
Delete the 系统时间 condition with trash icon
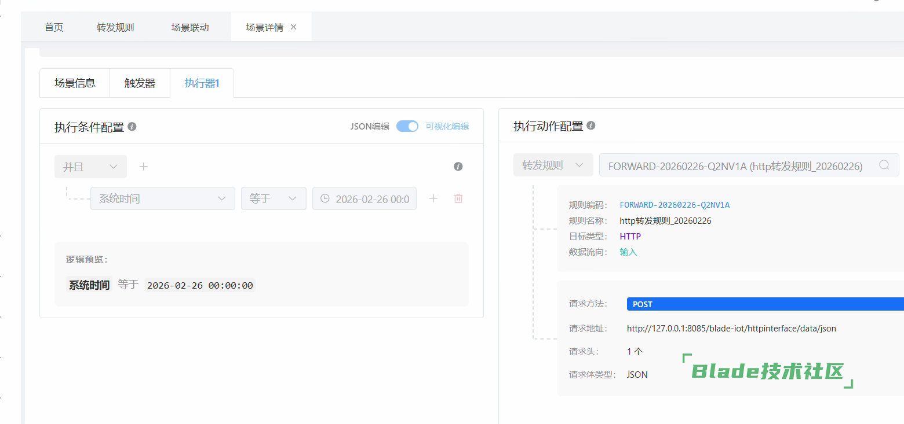(458, 198)
